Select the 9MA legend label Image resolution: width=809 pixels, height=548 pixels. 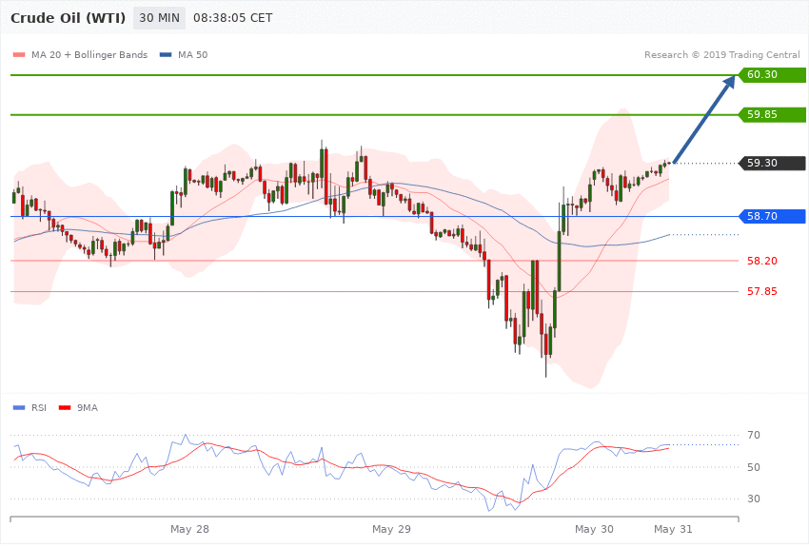(88, 408)
